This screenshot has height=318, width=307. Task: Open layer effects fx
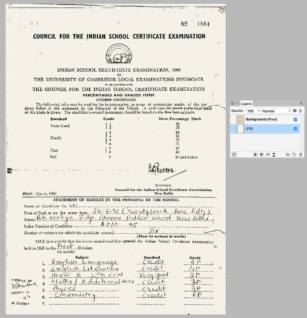[x=268, y=155]
